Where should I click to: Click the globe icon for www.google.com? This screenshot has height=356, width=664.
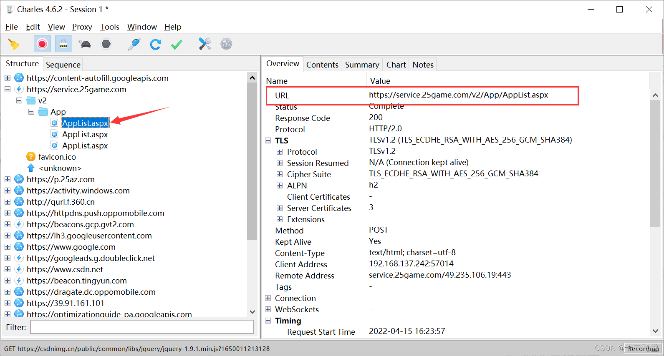[19, 247]
